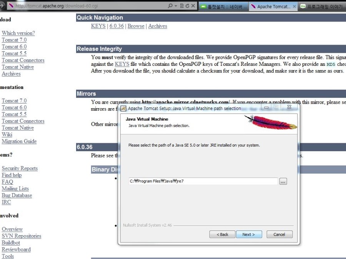The image size is (346, 259).
Task: Click the feather favicon in the address bar
Action: pyautogui.click(x=11, y=6)
